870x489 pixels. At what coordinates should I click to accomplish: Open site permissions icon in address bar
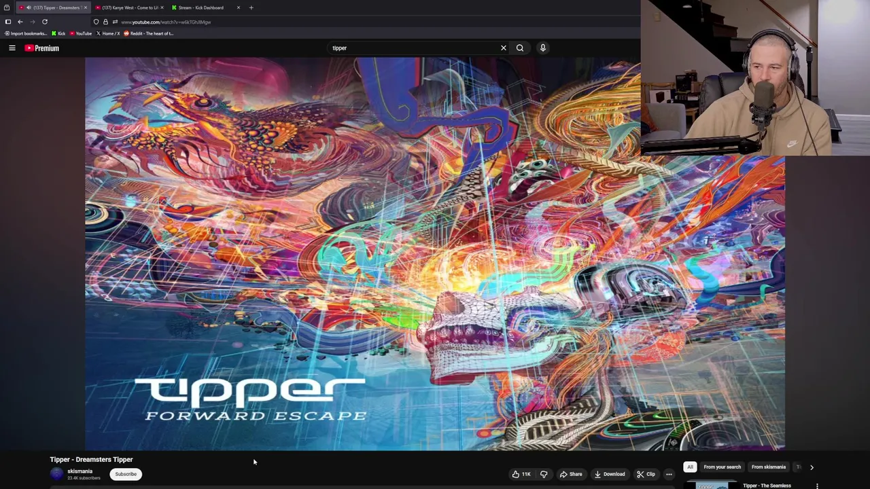click(x=115, y=22)
